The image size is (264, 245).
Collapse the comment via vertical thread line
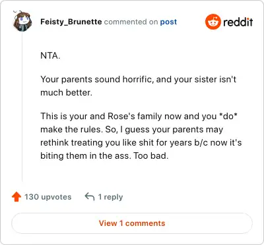pos(22,107)
